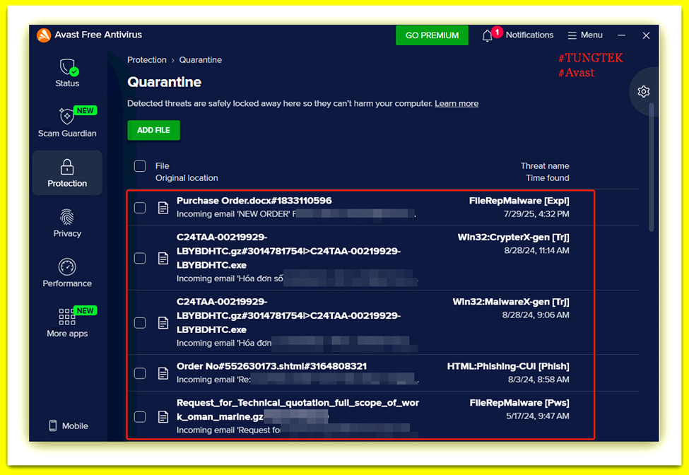Open Quarantine settings gear icon
Viewport: 689px width, 475px height.
pos(643,91)
